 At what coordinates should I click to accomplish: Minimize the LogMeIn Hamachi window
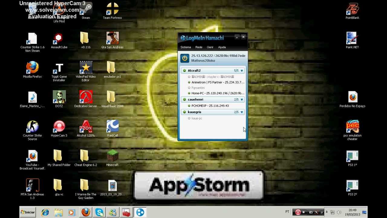pyautogui.click(x=237, y=37)
